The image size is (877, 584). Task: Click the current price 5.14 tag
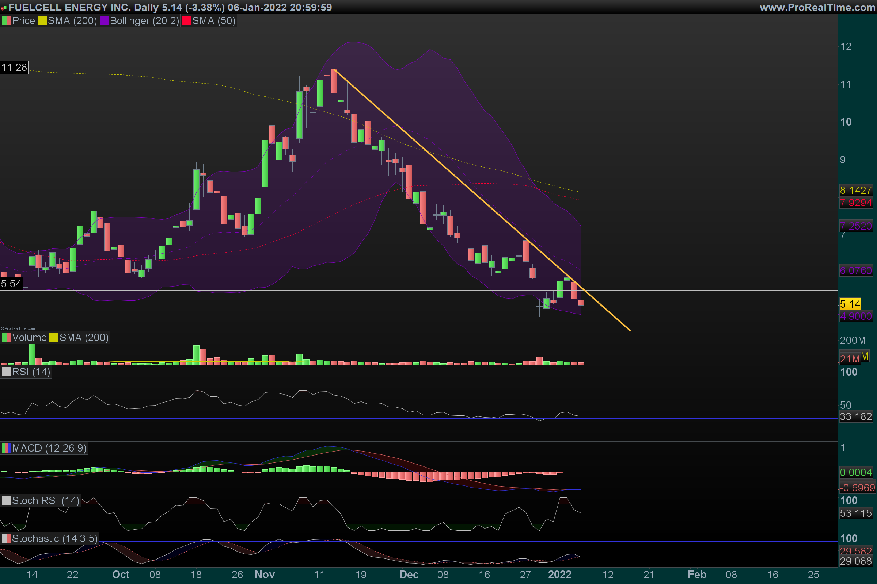pos(850,304)
